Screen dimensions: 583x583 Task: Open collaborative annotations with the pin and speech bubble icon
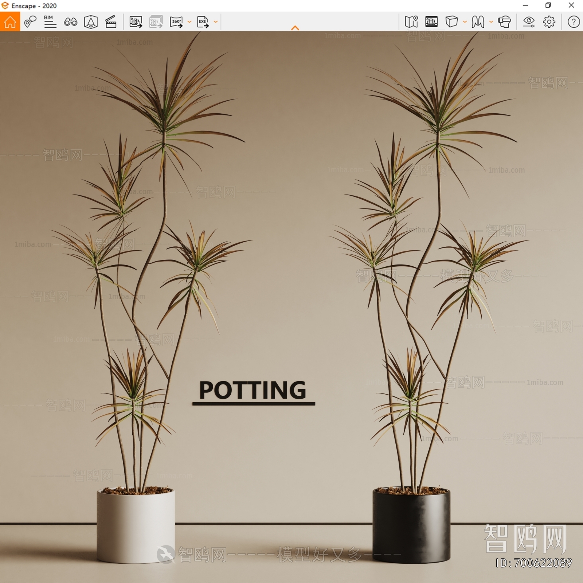[x=30, y=22]
